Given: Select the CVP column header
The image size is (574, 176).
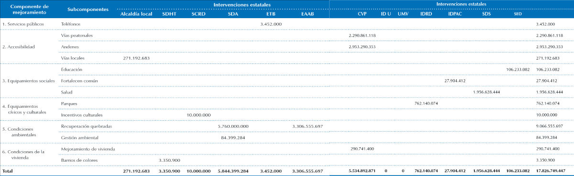Looking at the screenshot, I should coord(362,14).
